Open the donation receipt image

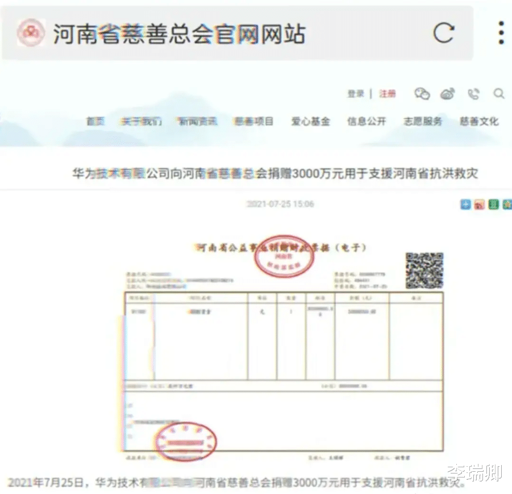pyautogui.click(x=284, y=348)
